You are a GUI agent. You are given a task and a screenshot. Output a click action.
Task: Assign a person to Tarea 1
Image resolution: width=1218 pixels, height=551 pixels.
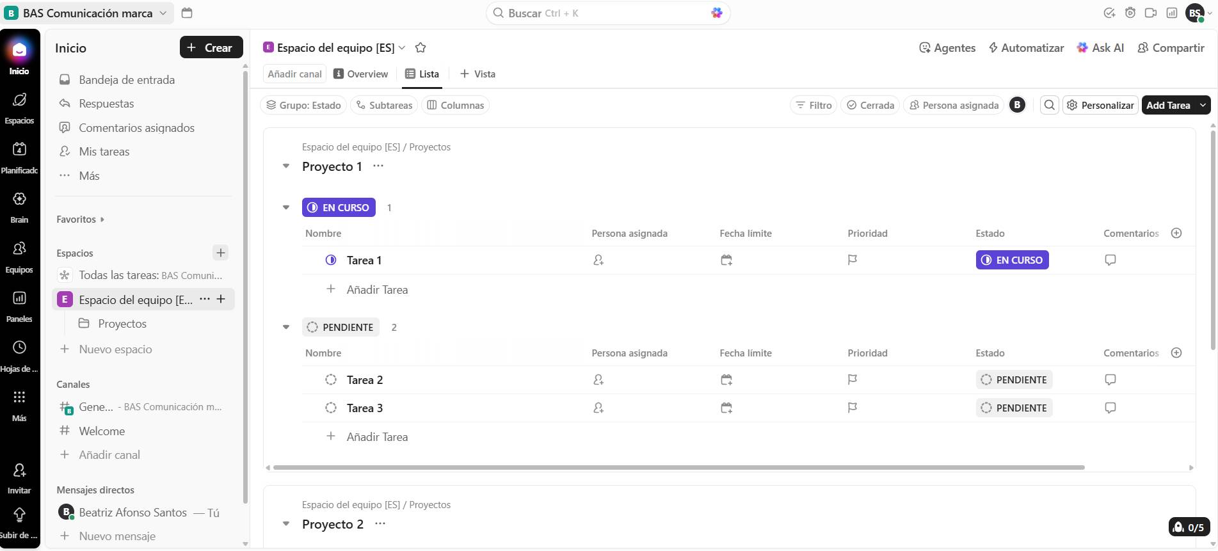click(x=598, y=260)
